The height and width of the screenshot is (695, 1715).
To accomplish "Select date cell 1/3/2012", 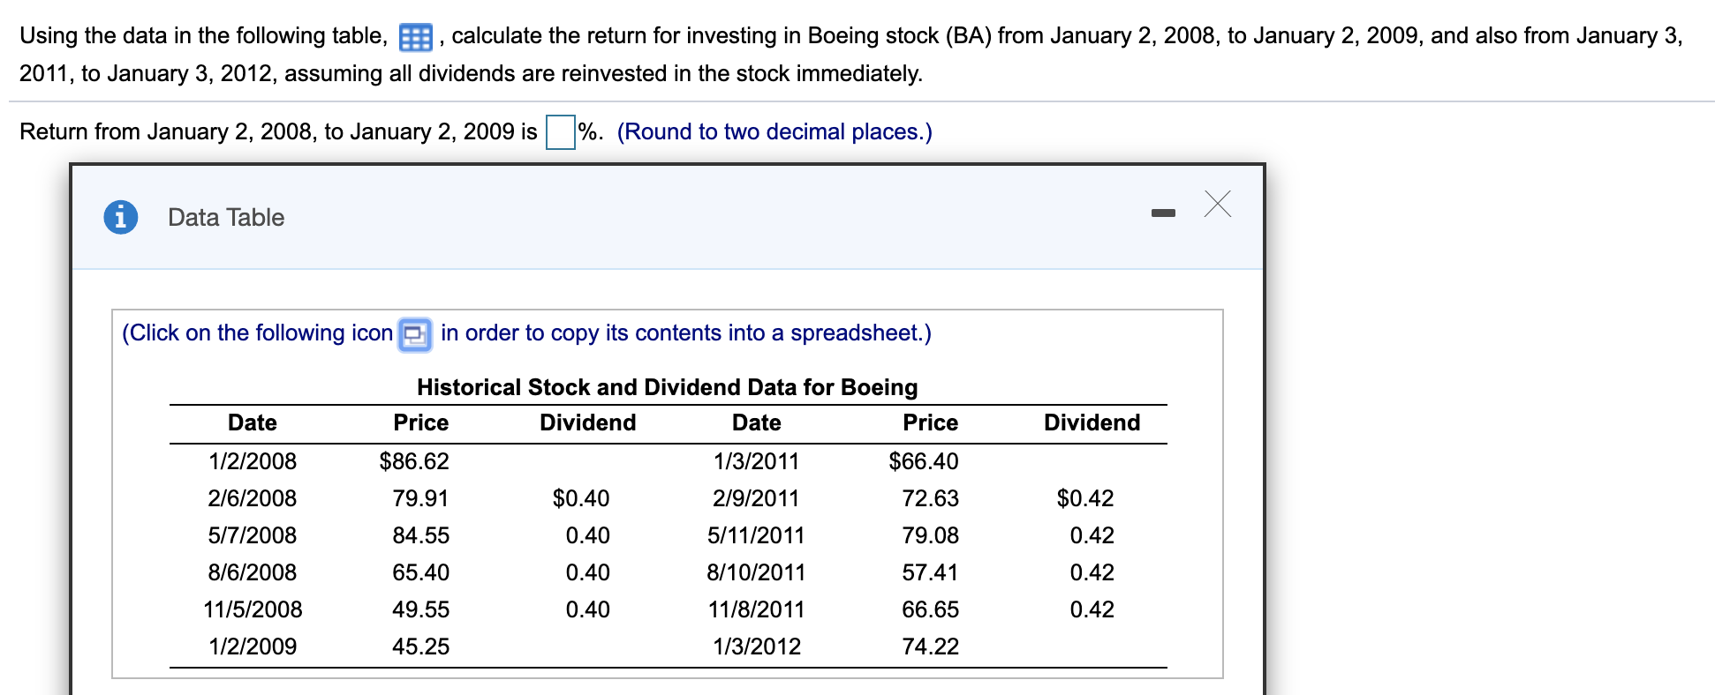I will 757,646.
